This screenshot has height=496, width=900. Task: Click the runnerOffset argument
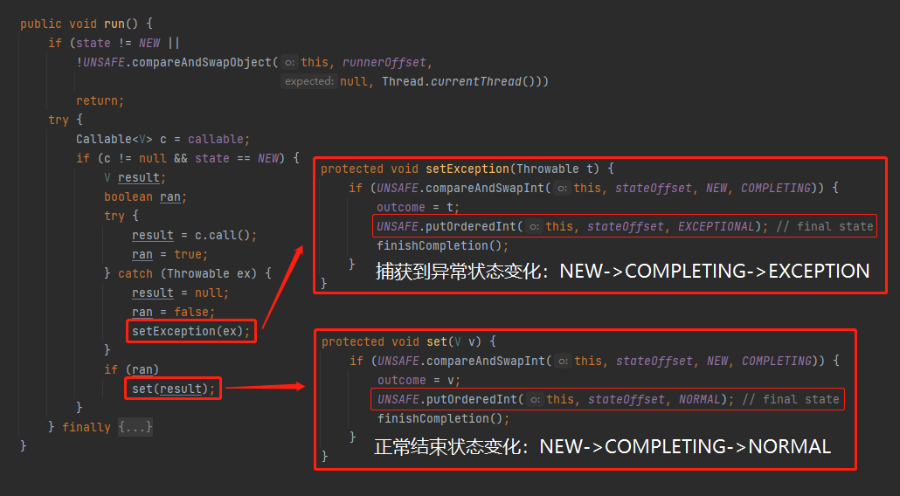[x=384, y=63]
